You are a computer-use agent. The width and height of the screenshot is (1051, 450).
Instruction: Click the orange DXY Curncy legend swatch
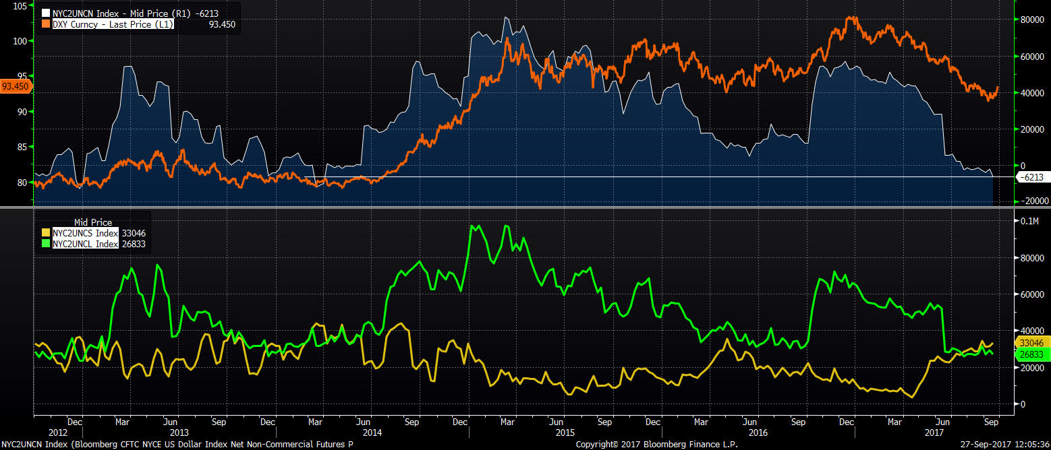[46, 24]
